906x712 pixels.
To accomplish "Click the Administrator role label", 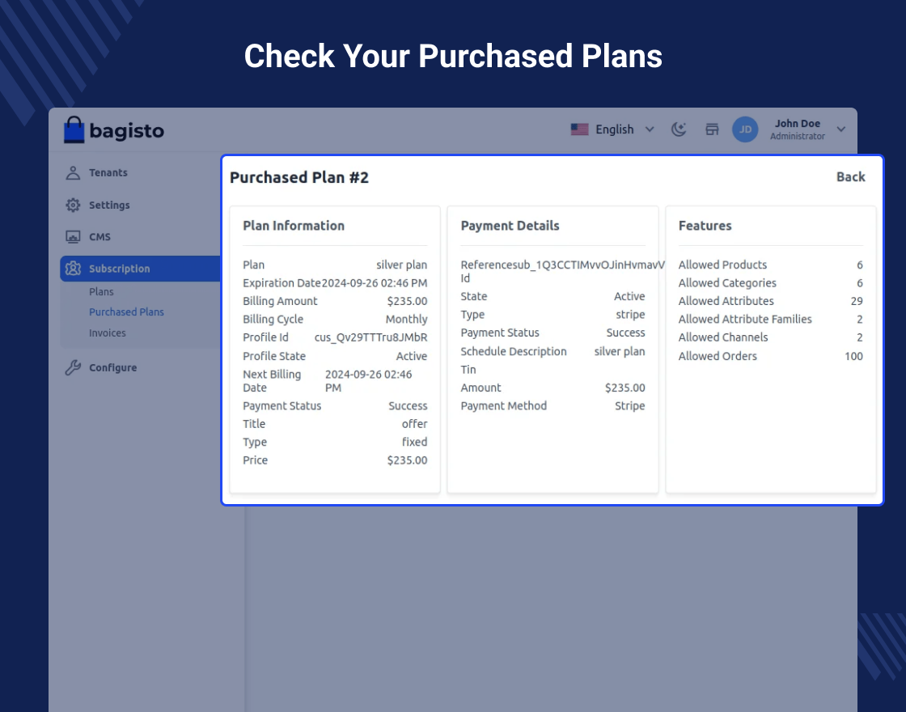I will tap(798, 137).
